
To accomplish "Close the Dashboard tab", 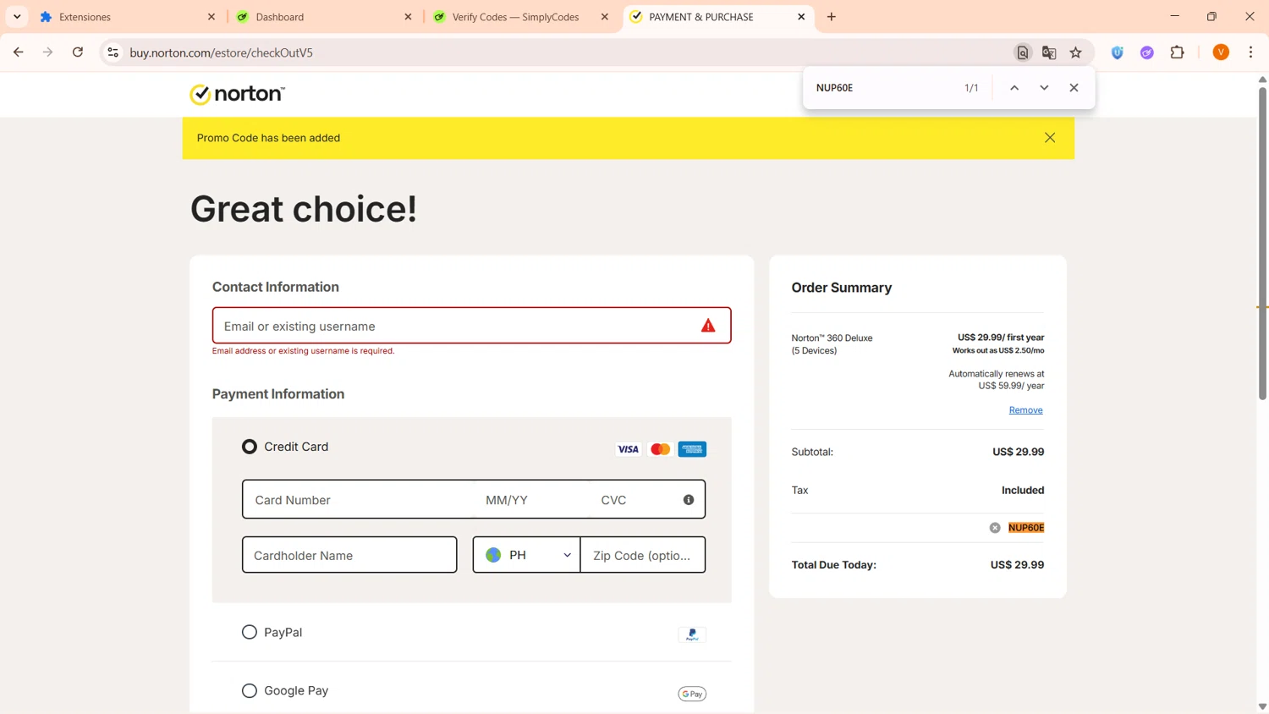I will (408, 17).
